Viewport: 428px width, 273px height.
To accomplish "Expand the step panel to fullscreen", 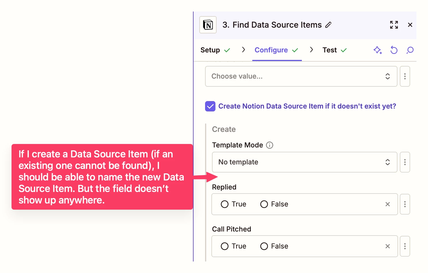I will point(394,25).
